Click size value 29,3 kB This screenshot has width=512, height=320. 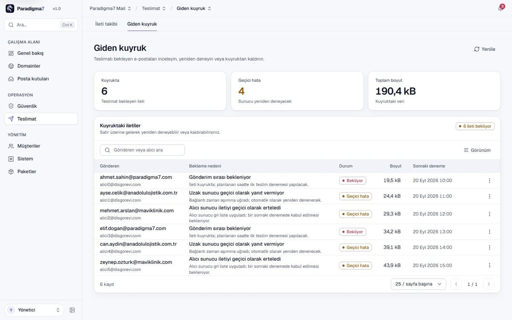pyautogui.click(x=392, y=214)
